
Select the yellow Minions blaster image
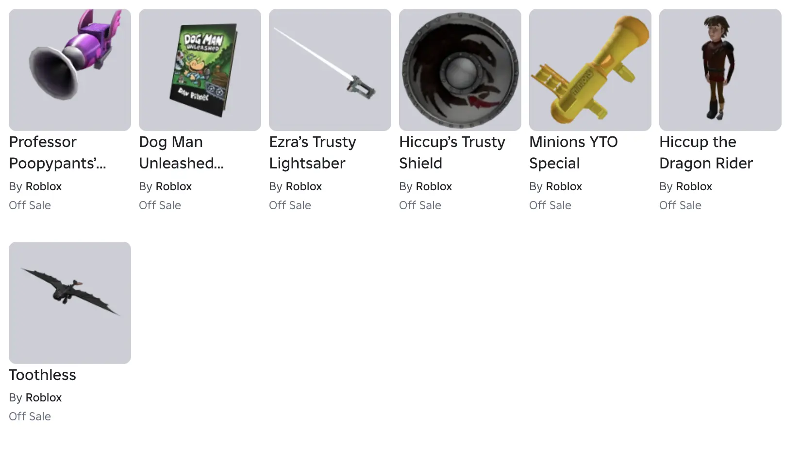(590, 70)
